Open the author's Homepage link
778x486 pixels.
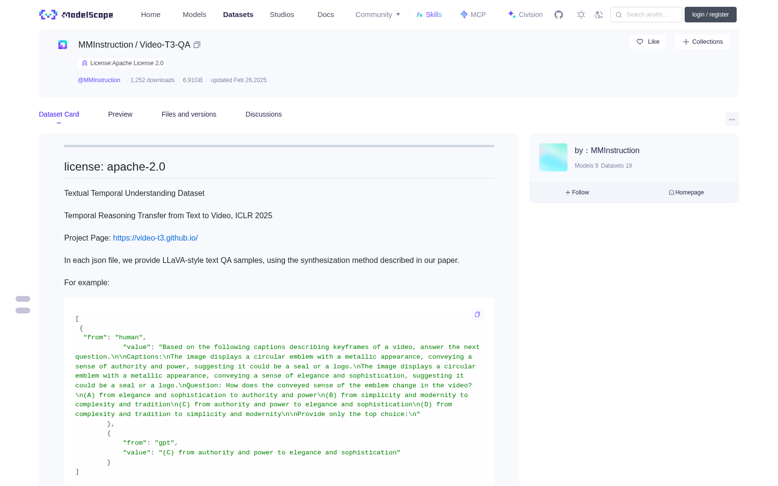pyautogui.click(x=686, y=192)
